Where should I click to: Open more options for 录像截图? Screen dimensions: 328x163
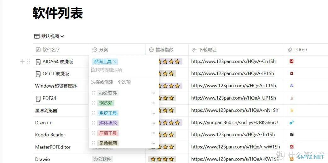coord(153,143)
